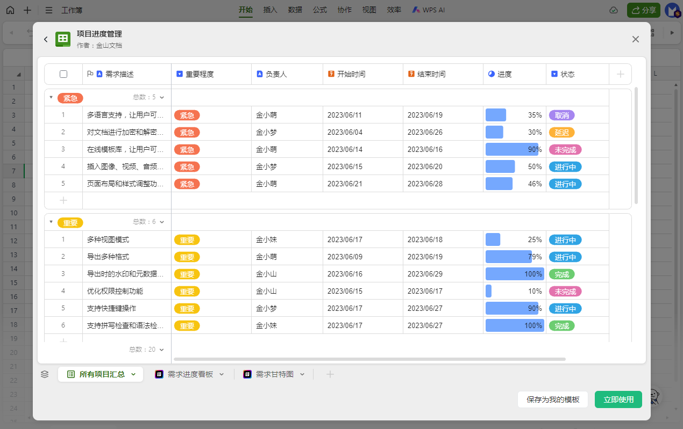Screen dimensions: 683x429
Task: Click the 立即使用 button
Action: [618, 399]
